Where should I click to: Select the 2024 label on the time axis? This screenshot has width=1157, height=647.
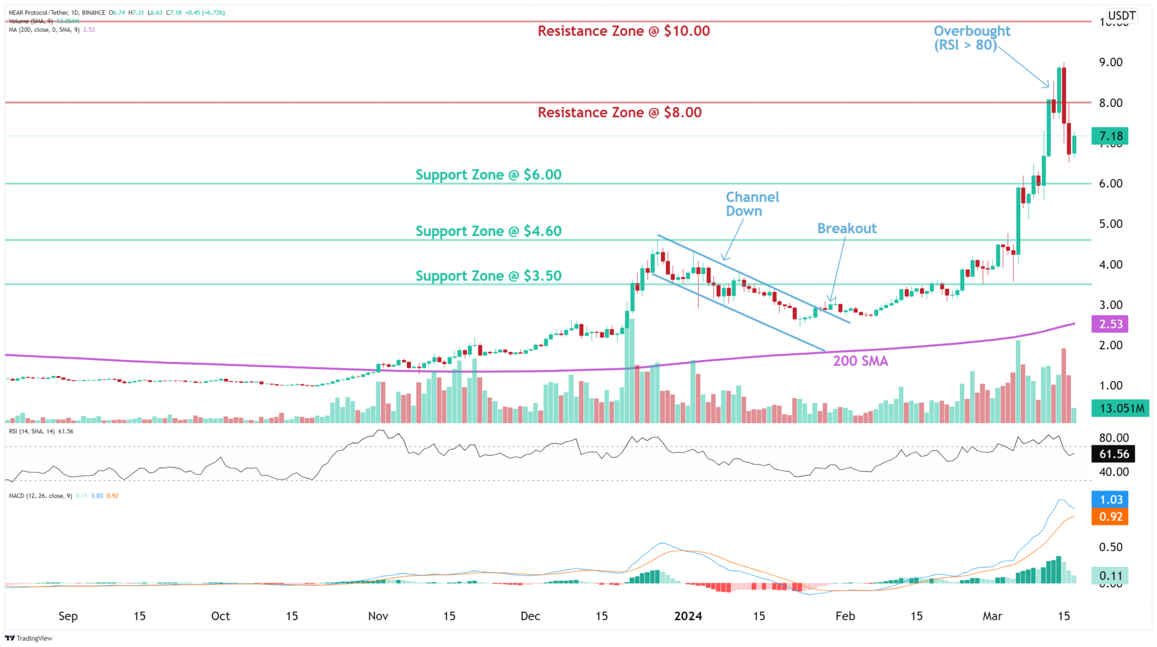pyautogui.click(x=689, y=616)
